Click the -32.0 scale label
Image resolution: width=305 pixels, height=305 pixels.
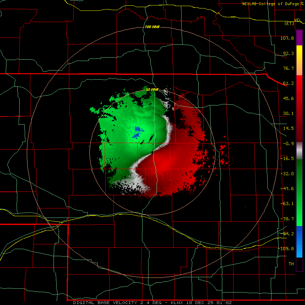(287, 174)
